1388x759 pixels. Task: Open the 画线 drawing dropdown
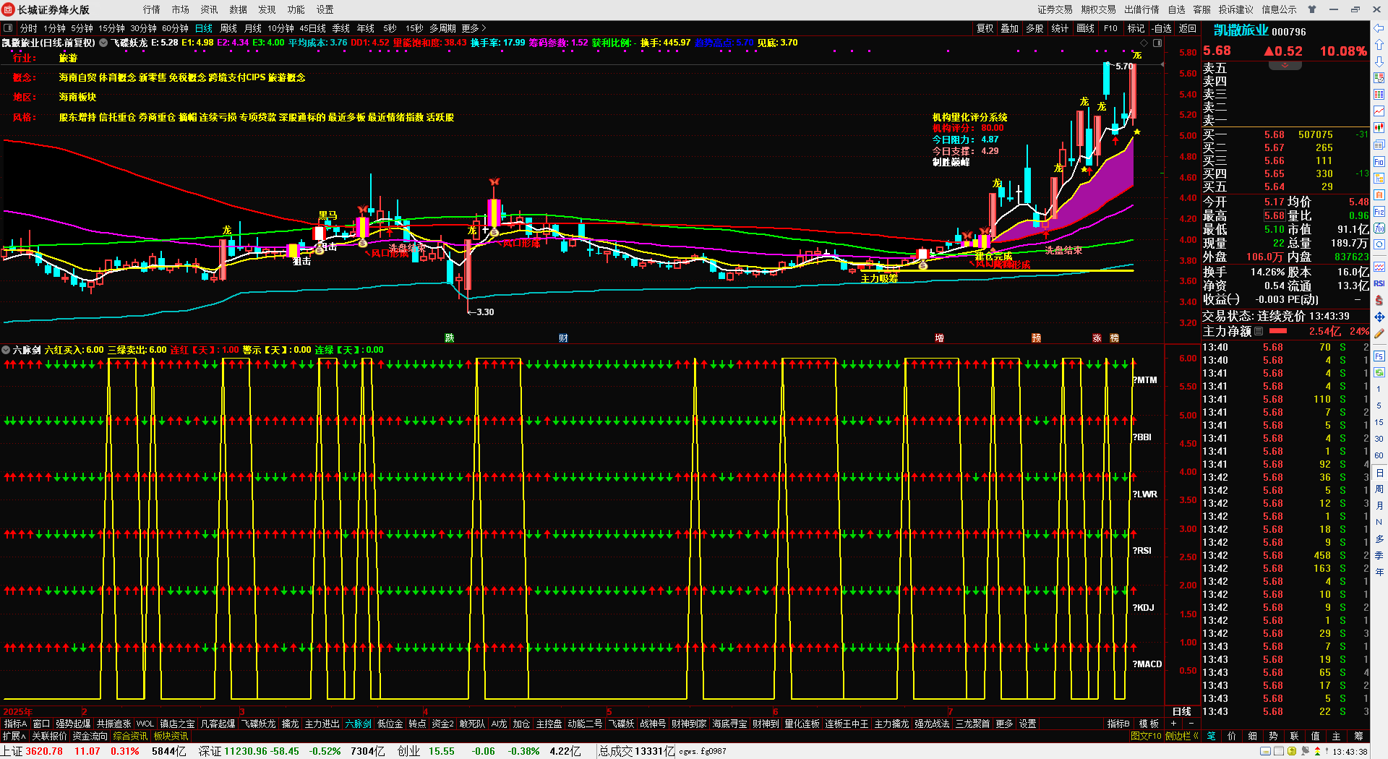1086,28
